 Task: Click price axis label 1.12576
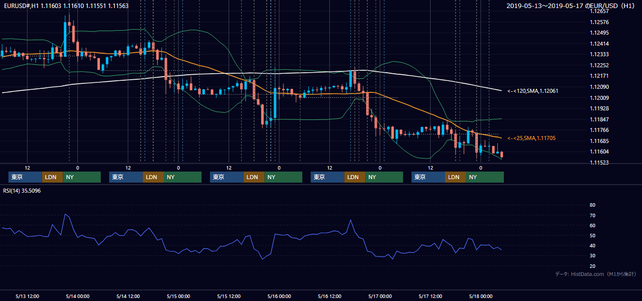pyautogui.click(x=599, y=22)
